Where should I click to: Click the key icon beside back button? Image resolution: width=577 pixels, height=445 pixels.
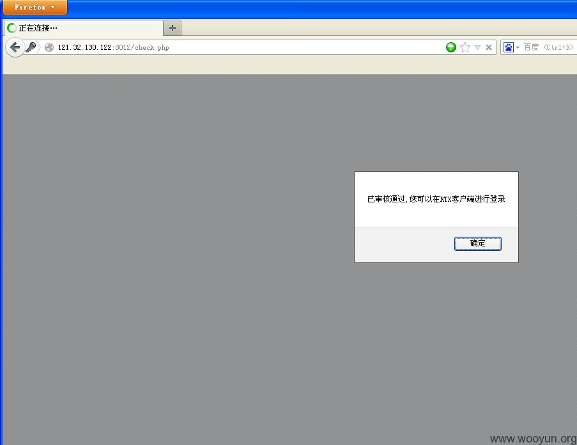[x=31, y=47]
